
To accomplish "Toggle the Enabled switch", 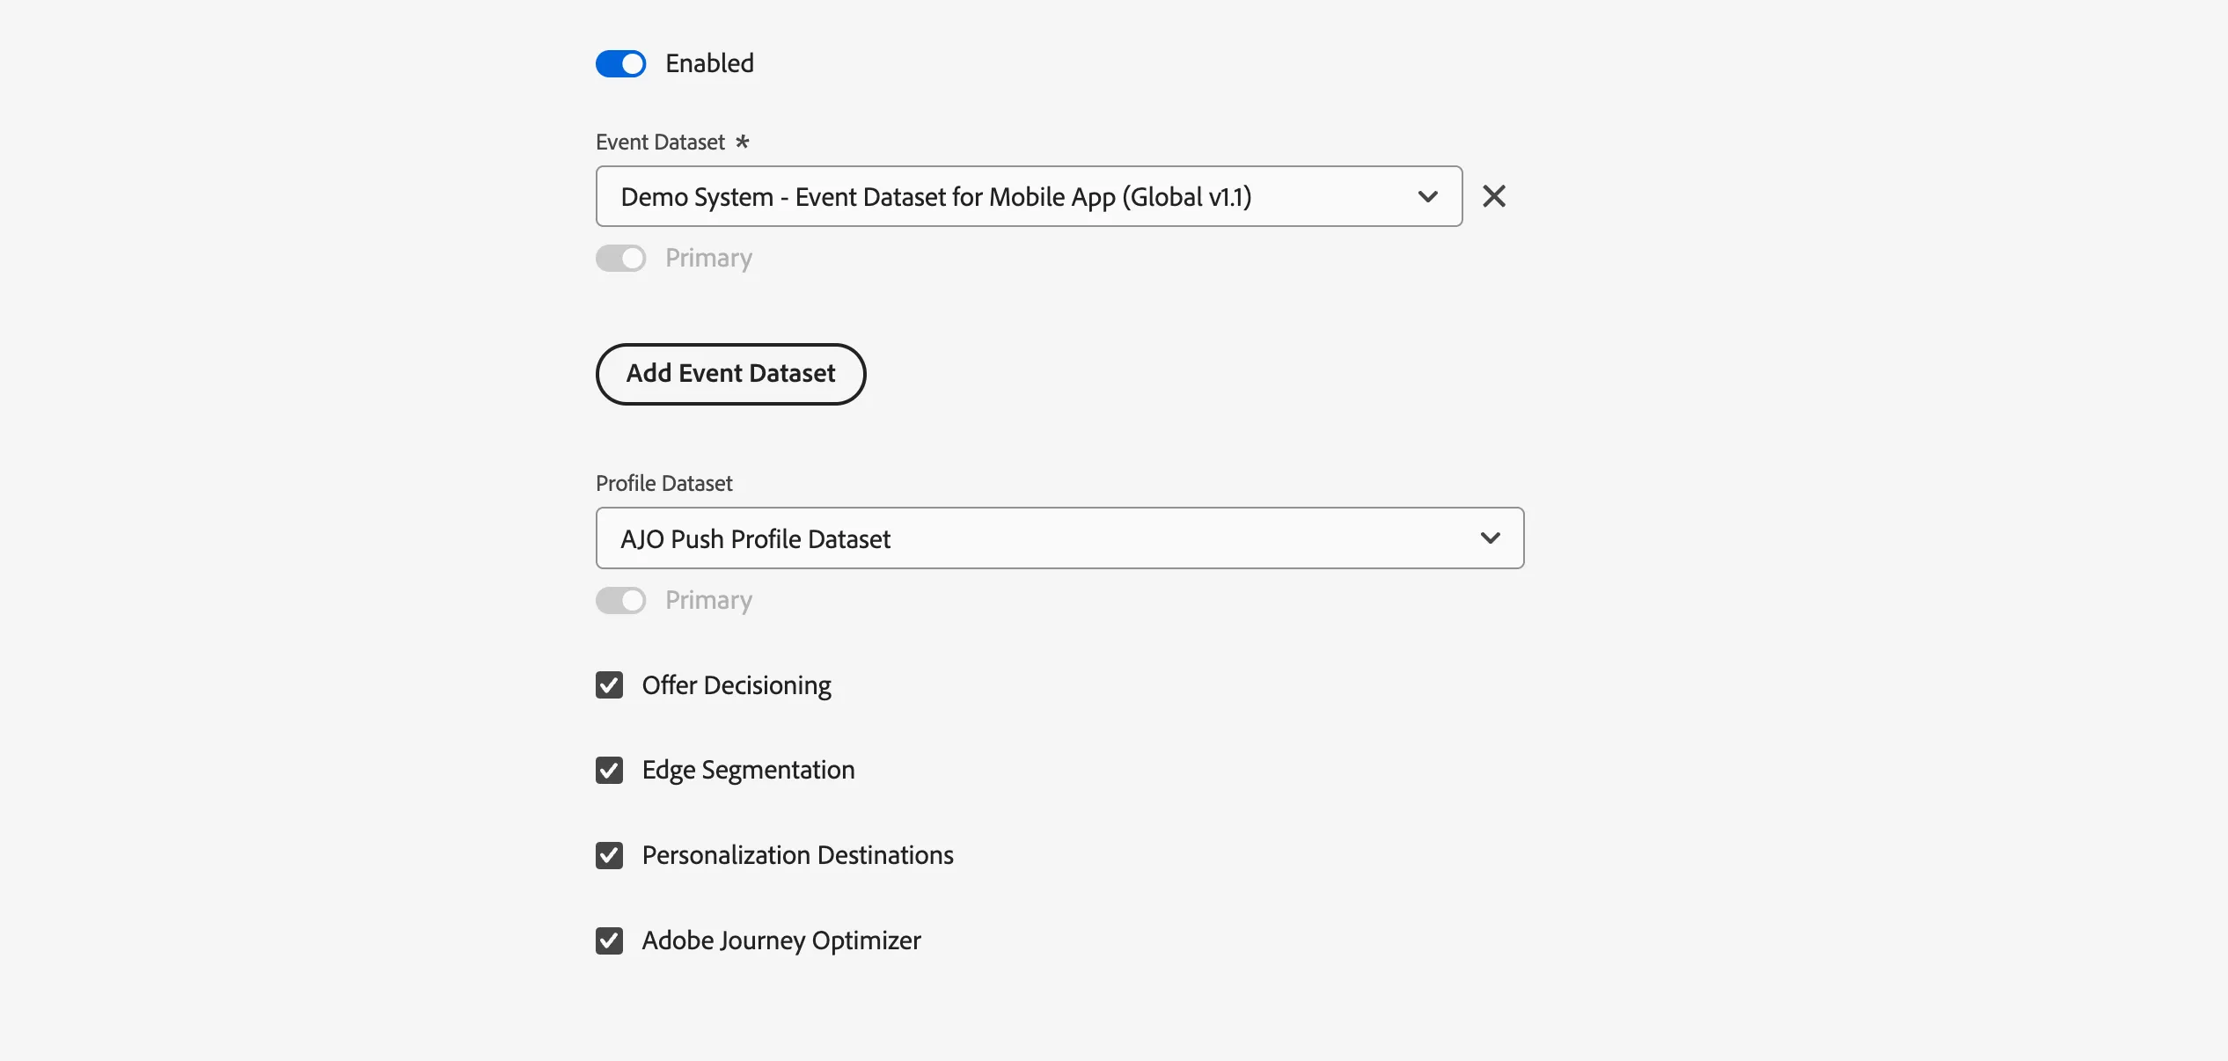I will tap(620, 63).
